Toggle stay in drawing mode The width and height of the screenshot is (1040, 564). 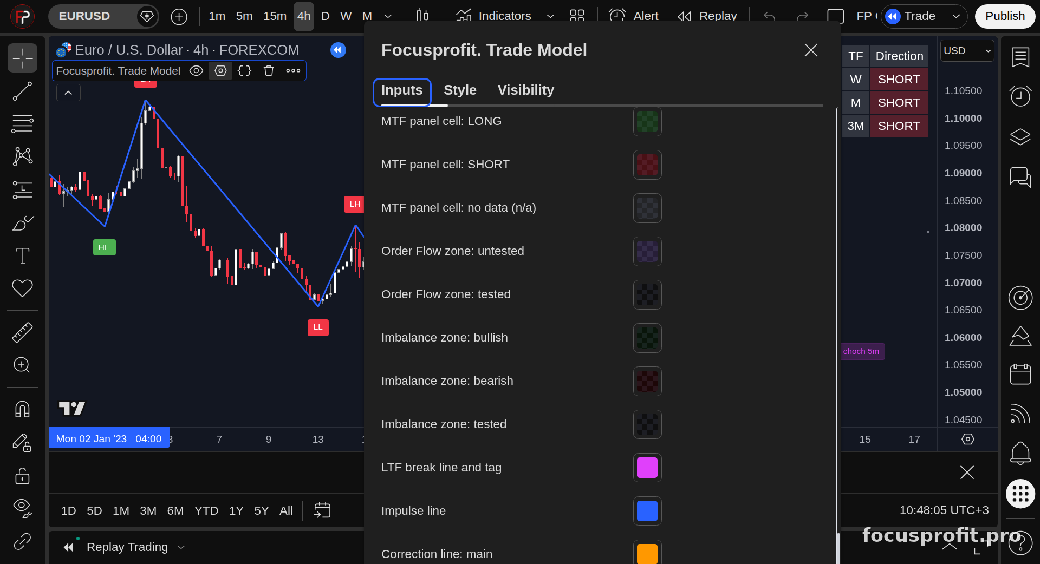tap(22, 443)
